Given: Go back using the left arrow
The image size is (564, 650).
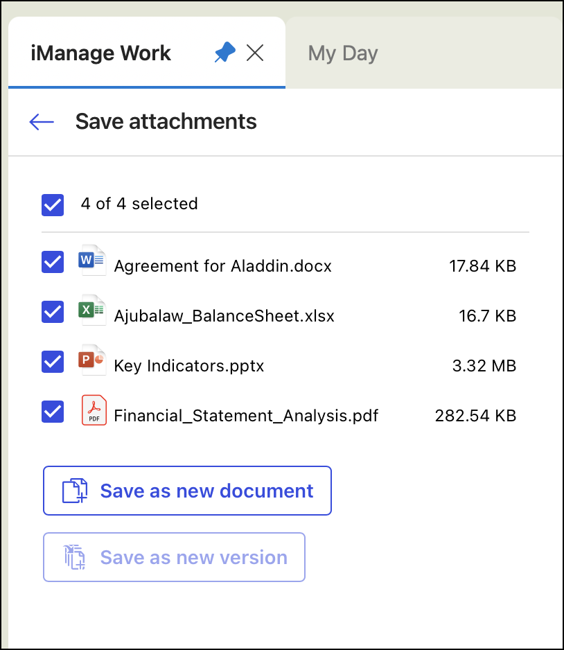Looking at the screenshot, I should 42,122.
